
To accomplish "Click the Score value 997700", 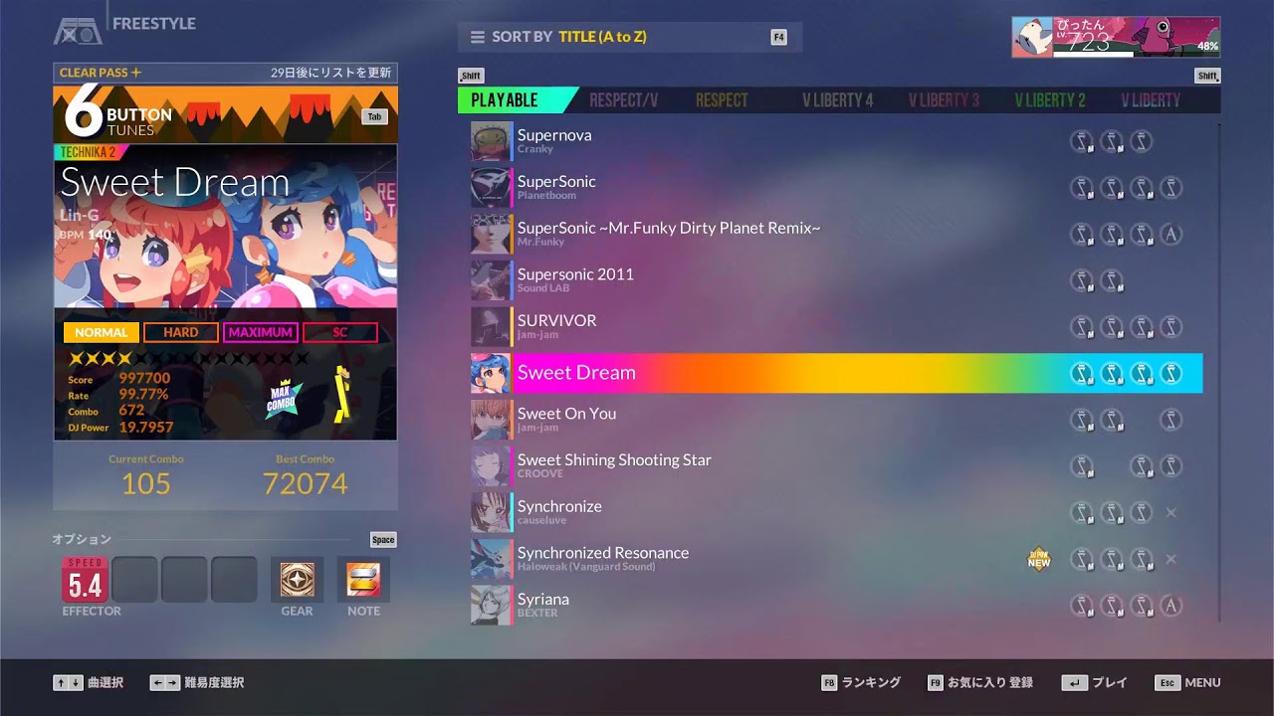I will [144, 379].
